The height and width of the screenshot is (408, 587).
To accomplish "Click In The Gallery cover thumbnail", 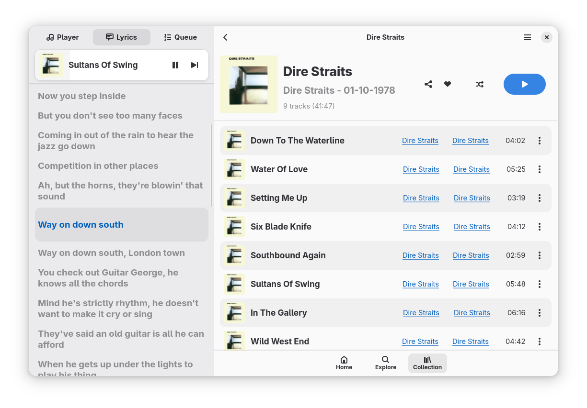I will (x=234, y=313).
